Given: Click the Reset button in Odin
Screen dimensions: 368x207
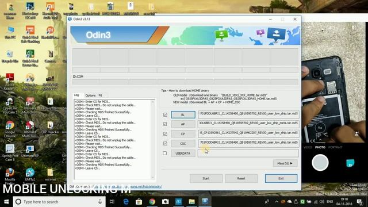Looking at the screenshot, I should [x=241, y=178].
